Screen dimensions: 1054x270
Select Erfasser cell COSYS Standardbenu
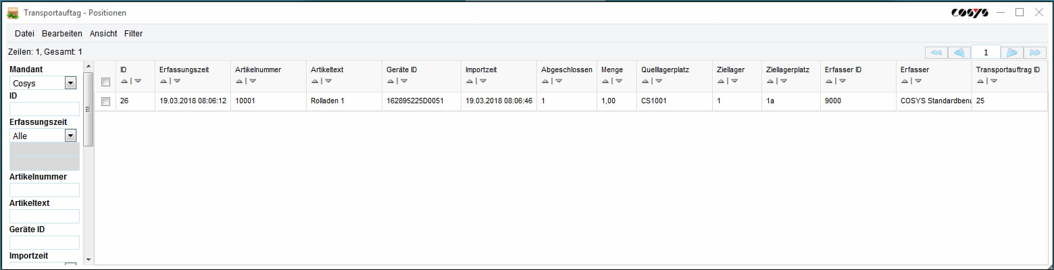pos(934,101)
